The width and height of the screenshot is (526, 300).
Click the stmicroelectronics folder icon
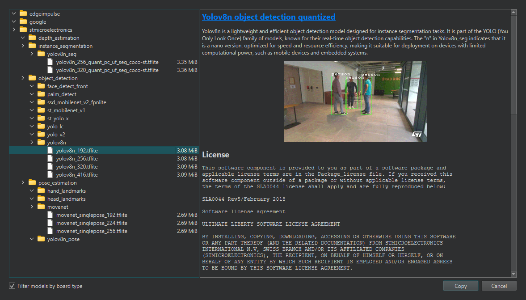pyautogui.click(x=23, y=30)
